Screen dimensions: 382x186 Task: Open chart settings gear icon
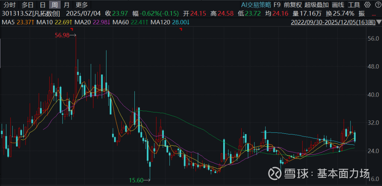pyautogui.click(x=367, y=5)
